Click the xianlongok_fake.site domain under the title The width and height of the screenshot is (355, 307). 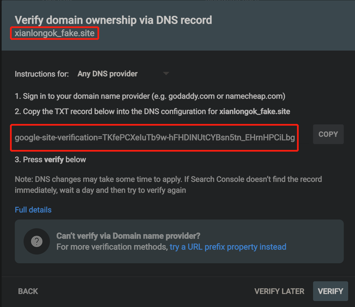click(55, 33)
